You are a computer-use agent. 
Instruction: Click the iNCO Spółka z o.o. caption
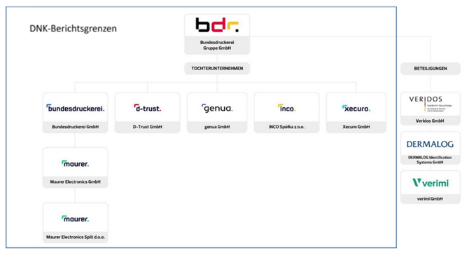(x=286, y=127)
